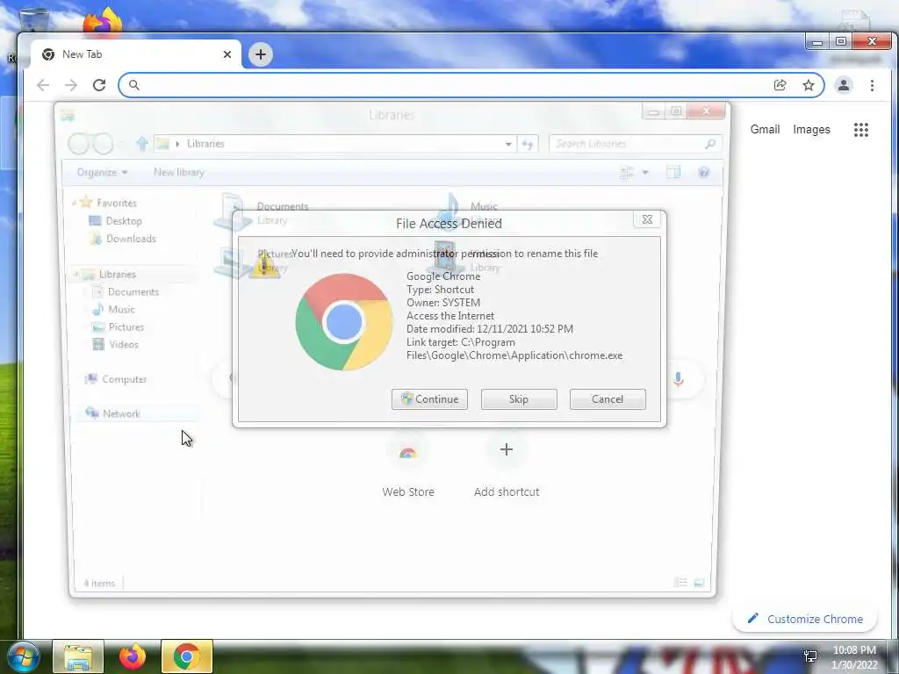Collapse the Favorites tree node
This screenshot has width=899, height=674.
coord(74,203)
